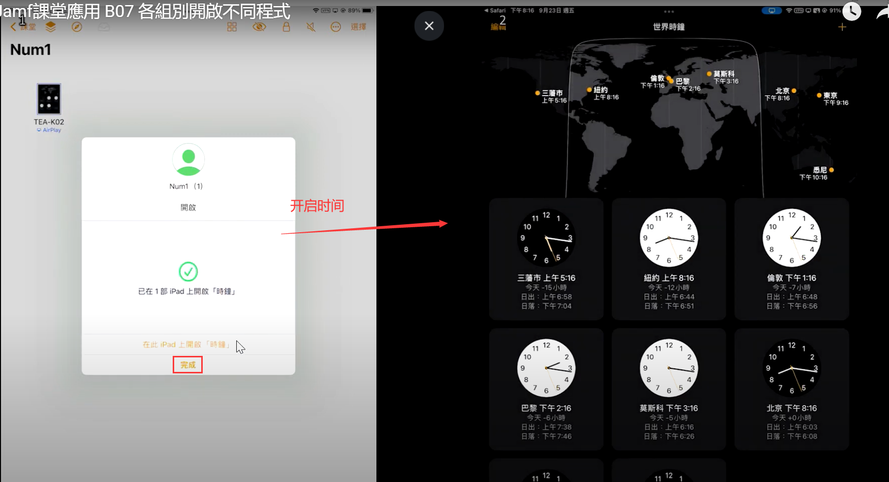Click the 已在 1 部 iPad 上開啟「時鐘」message

point(187,291)
